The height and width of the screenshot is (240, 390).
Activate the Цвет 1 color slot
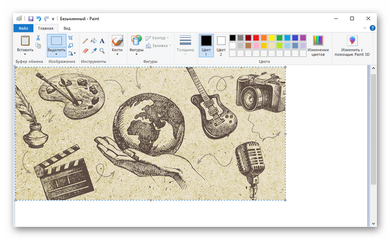(x=206, y=45)
